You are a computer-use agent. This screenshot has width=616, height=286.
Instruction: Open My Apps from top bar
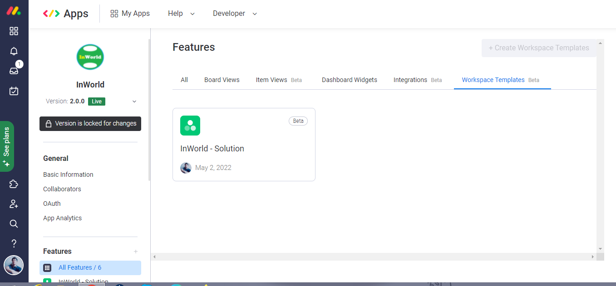[130, 14]
